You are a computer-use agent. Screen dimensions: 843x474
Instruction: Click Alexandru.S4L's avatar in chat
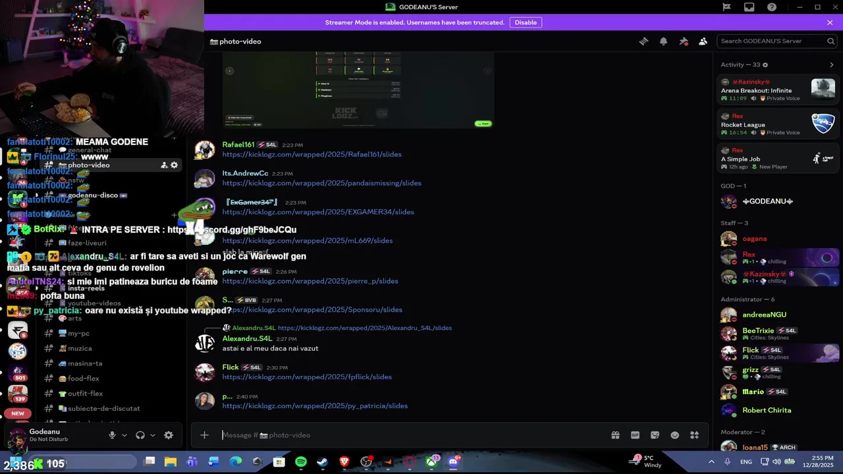[x=205, y=343]
